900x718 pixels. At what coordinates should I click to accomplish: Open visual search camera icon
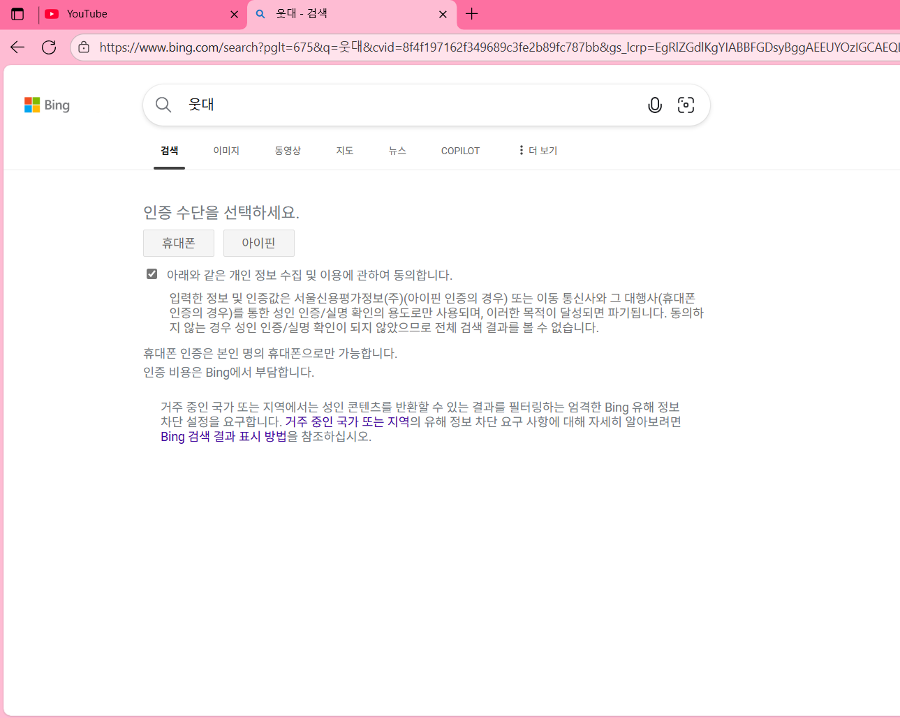(686, 105)
